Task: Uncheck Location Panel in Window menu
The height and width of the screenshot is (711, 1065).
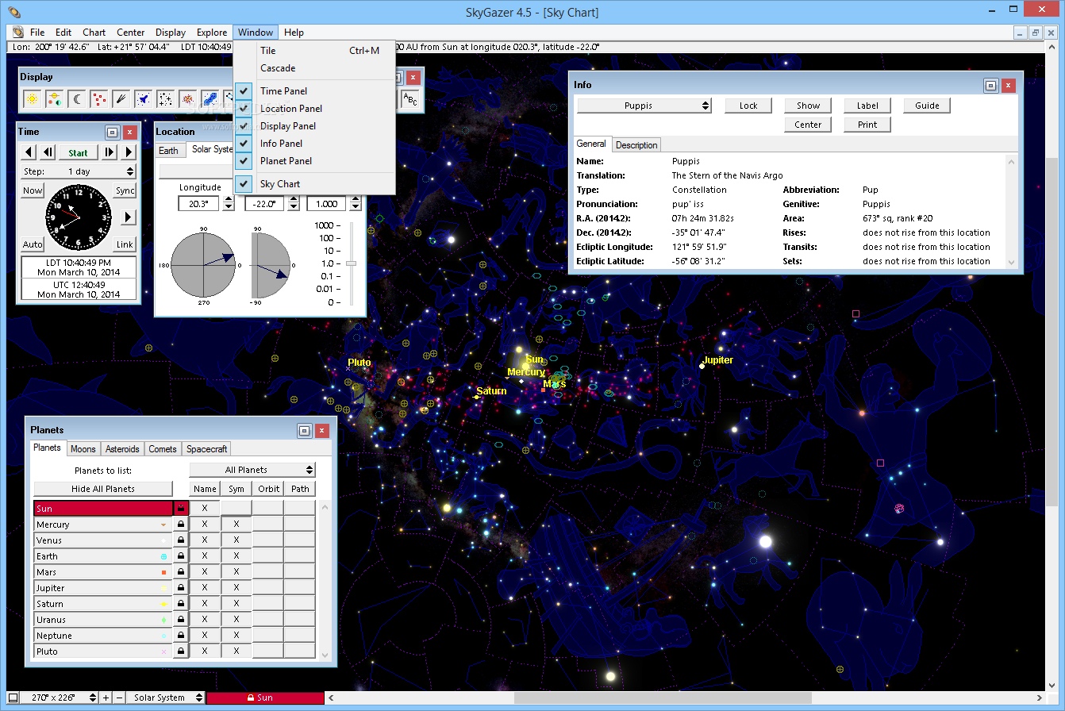Action: [x=315, y=109]
